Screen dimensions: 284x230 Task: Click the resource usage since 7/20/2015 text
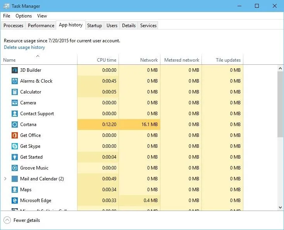pos(62,41)
